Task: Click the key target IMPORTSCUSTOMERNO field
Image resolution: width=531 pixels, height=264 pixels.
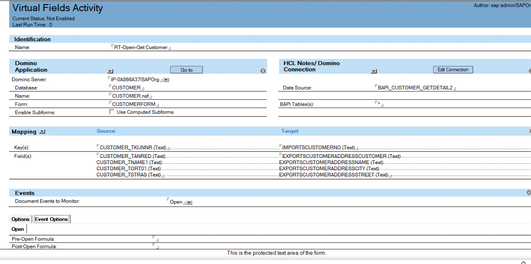Action: click(x=318, y=147)
